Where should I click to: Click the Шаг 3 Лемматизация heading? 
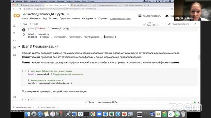41,47
